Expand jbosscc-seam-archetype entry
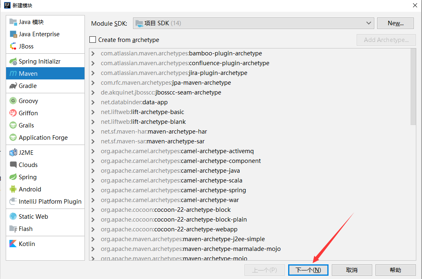This screenshot has height=279, width=422. click(93, 92)
